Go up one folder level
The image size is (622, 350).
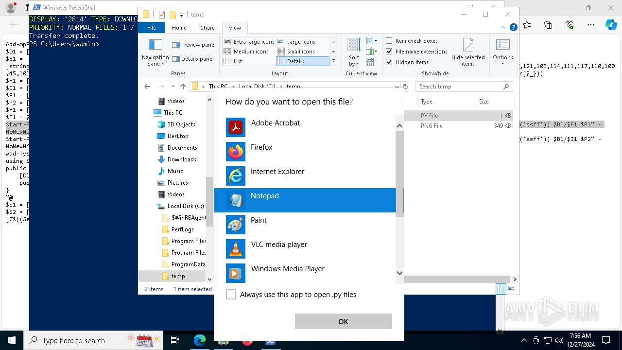pos(183,87)
